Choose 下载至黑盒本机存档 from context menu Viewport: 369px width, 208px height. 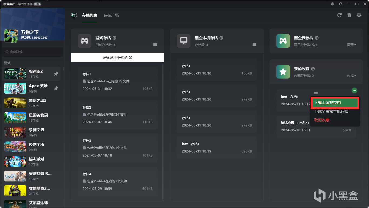point(335,111)
